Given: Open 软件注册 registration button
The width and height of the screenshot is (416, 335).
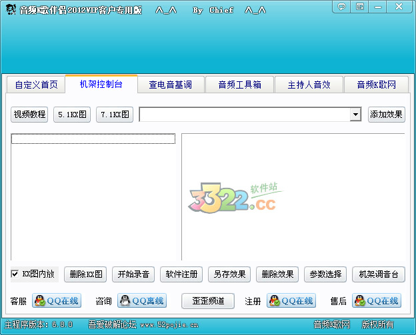Looking at the screenshot, I should click(x=181, y=274).
